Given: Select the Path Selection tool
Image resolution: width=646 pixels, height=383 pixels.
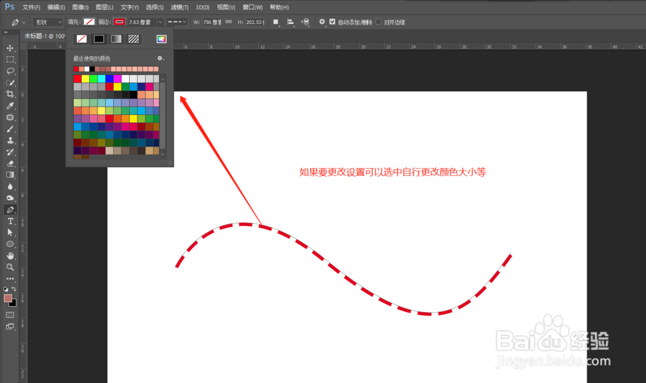Looking at the screenshot, I should (x=10, y=233).
